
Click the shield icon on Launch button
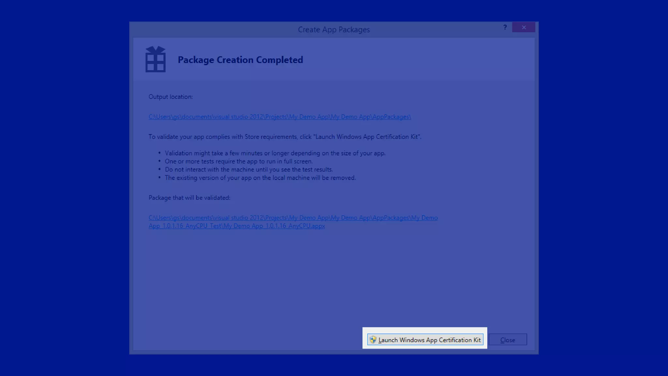click(x=373, y=340)
